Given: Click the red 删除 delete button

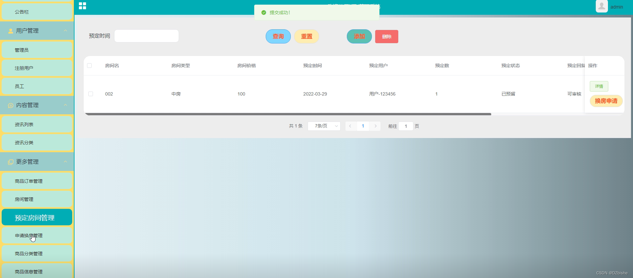Looking at the screenshot, I should (x=387, y=37).
